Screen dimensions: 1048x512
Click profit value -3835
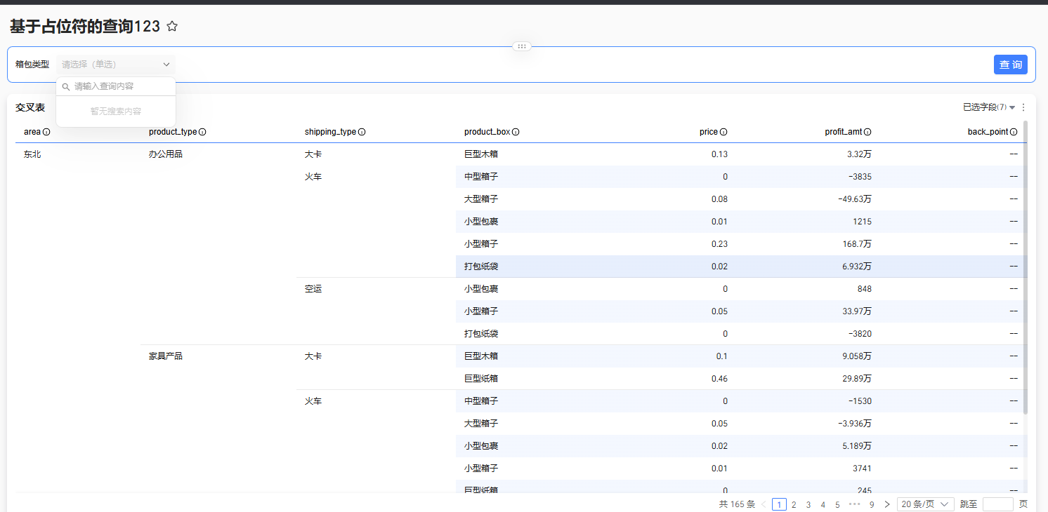(x=860, y=177)
